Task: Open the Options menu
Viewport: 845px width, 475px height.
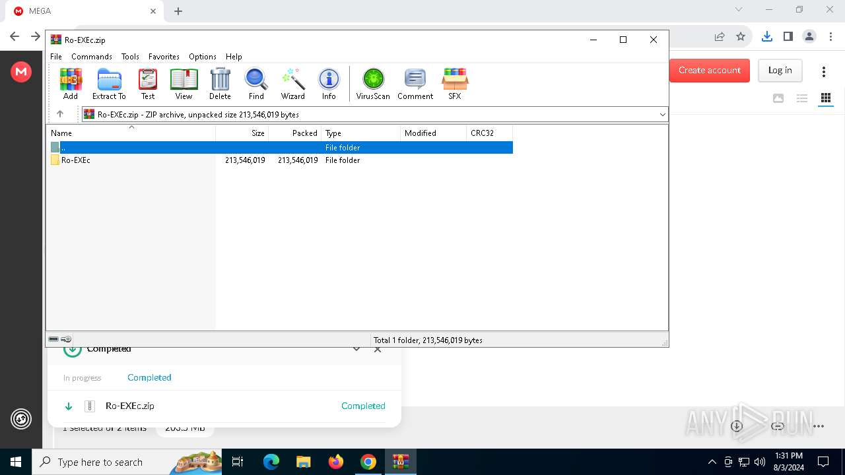Action: (203, 57)
